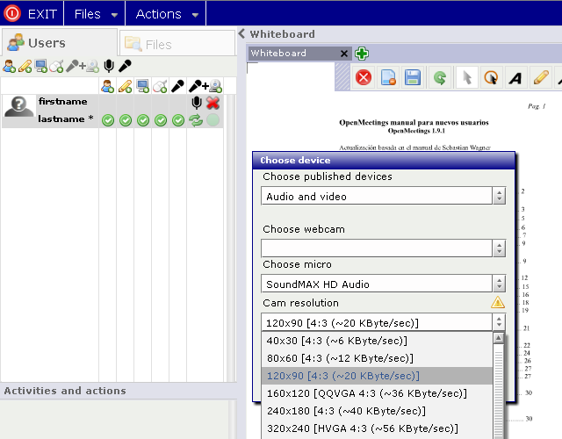Open the Choose micro SoundMAX dropdown
The height and width of the screenshot is (439, 562).
coord(499,284)
